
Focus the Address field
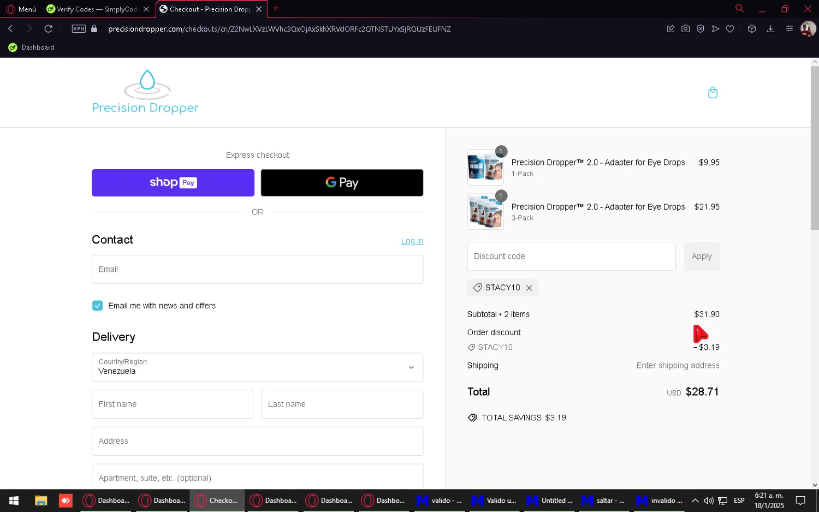pos(257,441)
